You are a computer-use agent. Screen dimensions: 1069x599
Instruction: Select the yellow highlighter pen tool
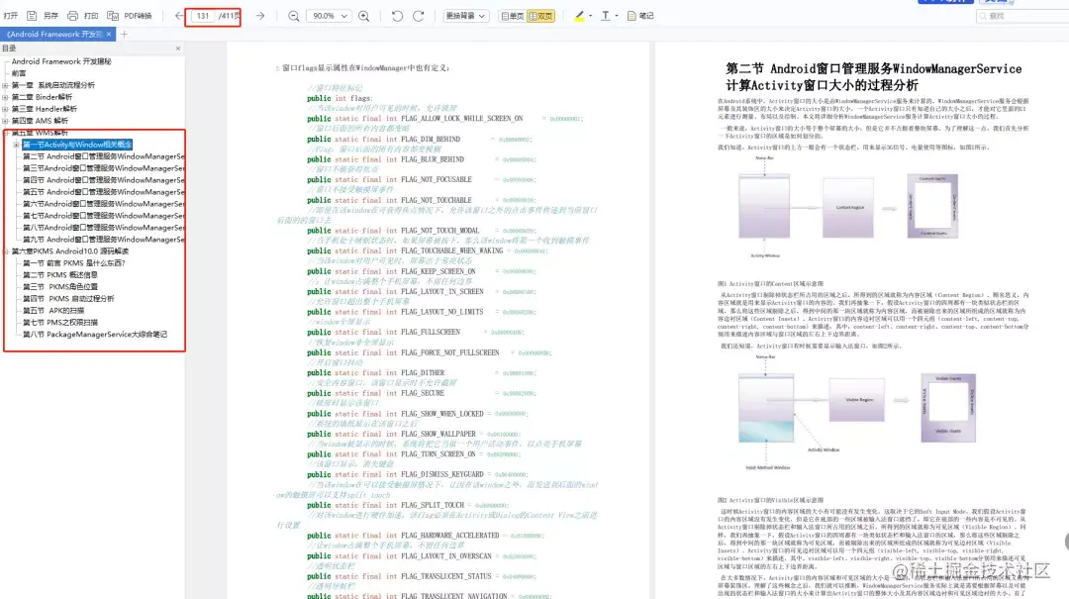580,15
